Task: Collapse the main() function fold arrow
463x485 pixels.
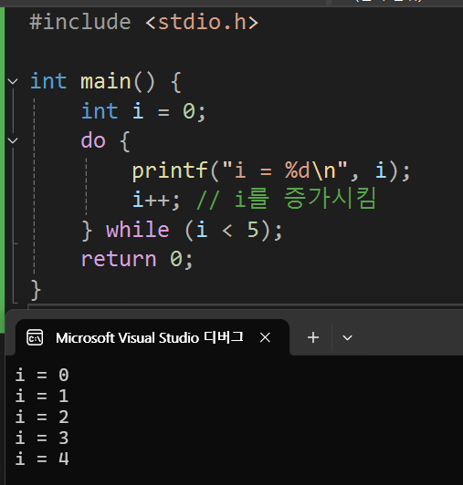Action: pyautogui.click(x=13, y=81)
